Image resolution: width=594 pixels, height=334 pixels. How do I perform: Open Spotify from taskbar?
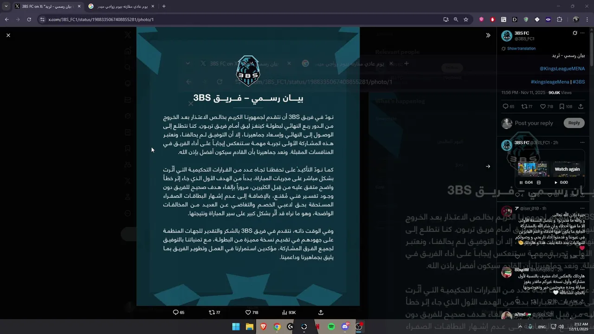tap(331, 327)
